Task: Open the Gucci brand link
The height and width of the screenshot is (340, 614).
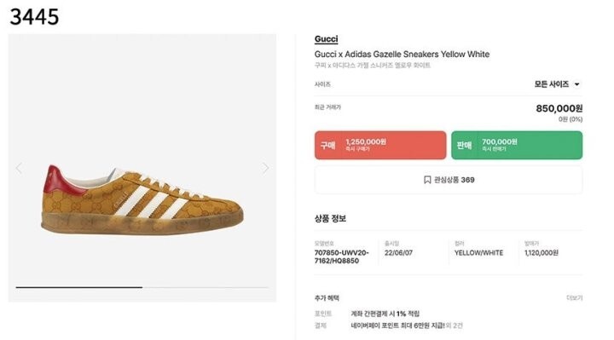Action: click(326, 39)
